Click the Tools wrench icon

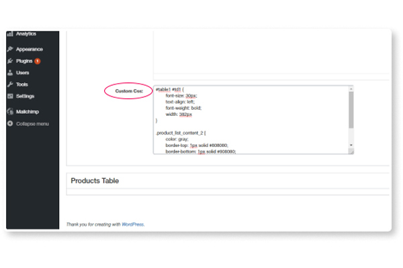tap(10, 84)
